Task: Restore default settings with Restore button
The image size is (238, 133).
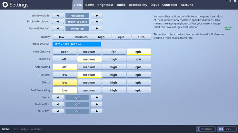Action: click(206, 129)
